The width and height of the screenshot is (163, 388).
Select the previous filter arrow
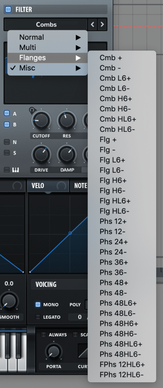[92, 25]
